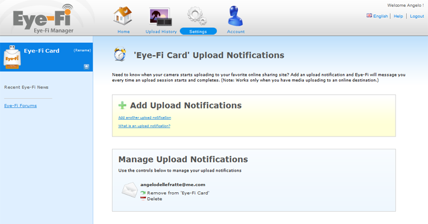Open the Account person icon
Viewport: 428px width, 224px height.
point(235,16)
